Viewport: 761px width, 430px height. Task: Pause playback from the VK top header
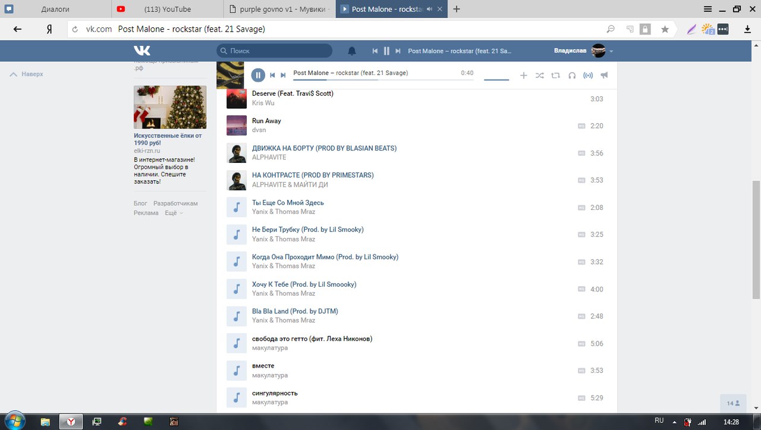pos(386,51)
